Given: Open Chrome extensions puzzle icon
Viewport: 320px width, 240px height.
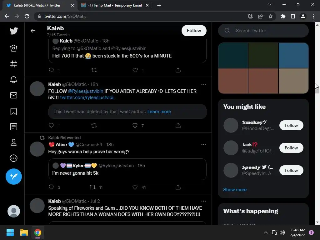Looking at the screenshot, I should 283,16.
